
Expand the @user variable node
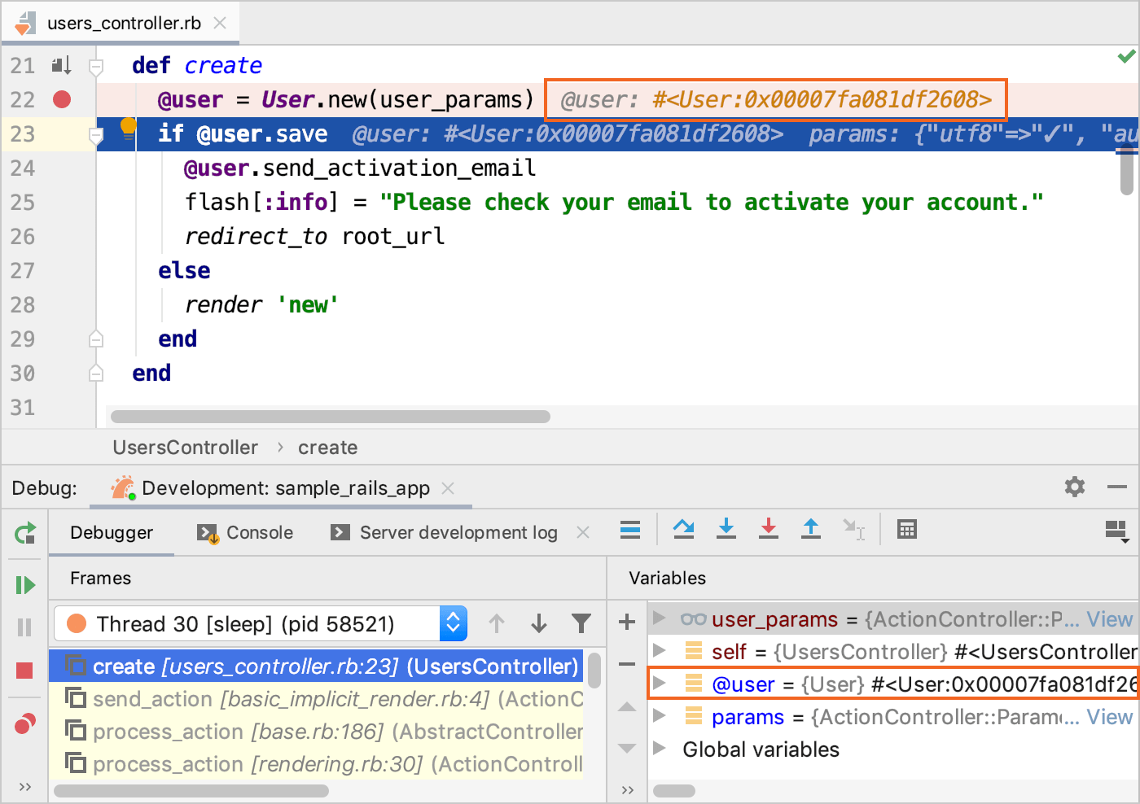[660, 684]
